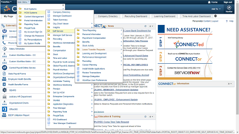Switch to Recruiting Dashboard tab

click(136, 16)
